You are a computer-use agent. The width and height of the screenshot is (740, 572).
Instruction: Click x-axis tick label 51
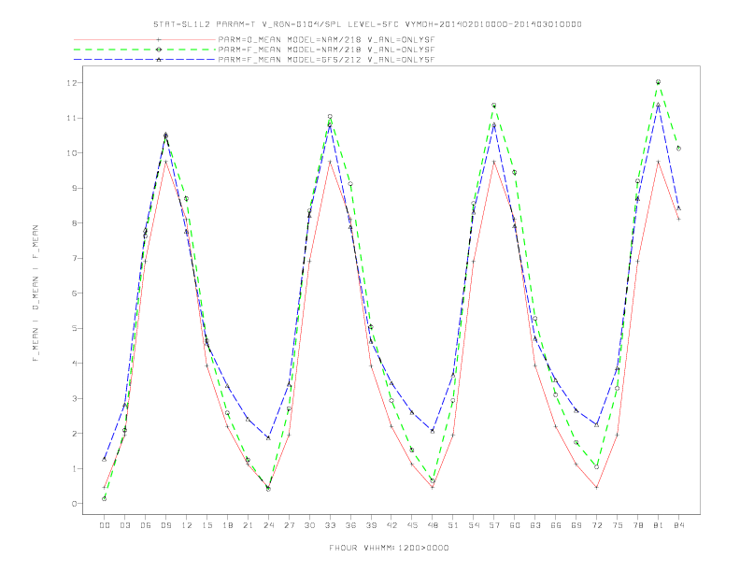(453, 525)
